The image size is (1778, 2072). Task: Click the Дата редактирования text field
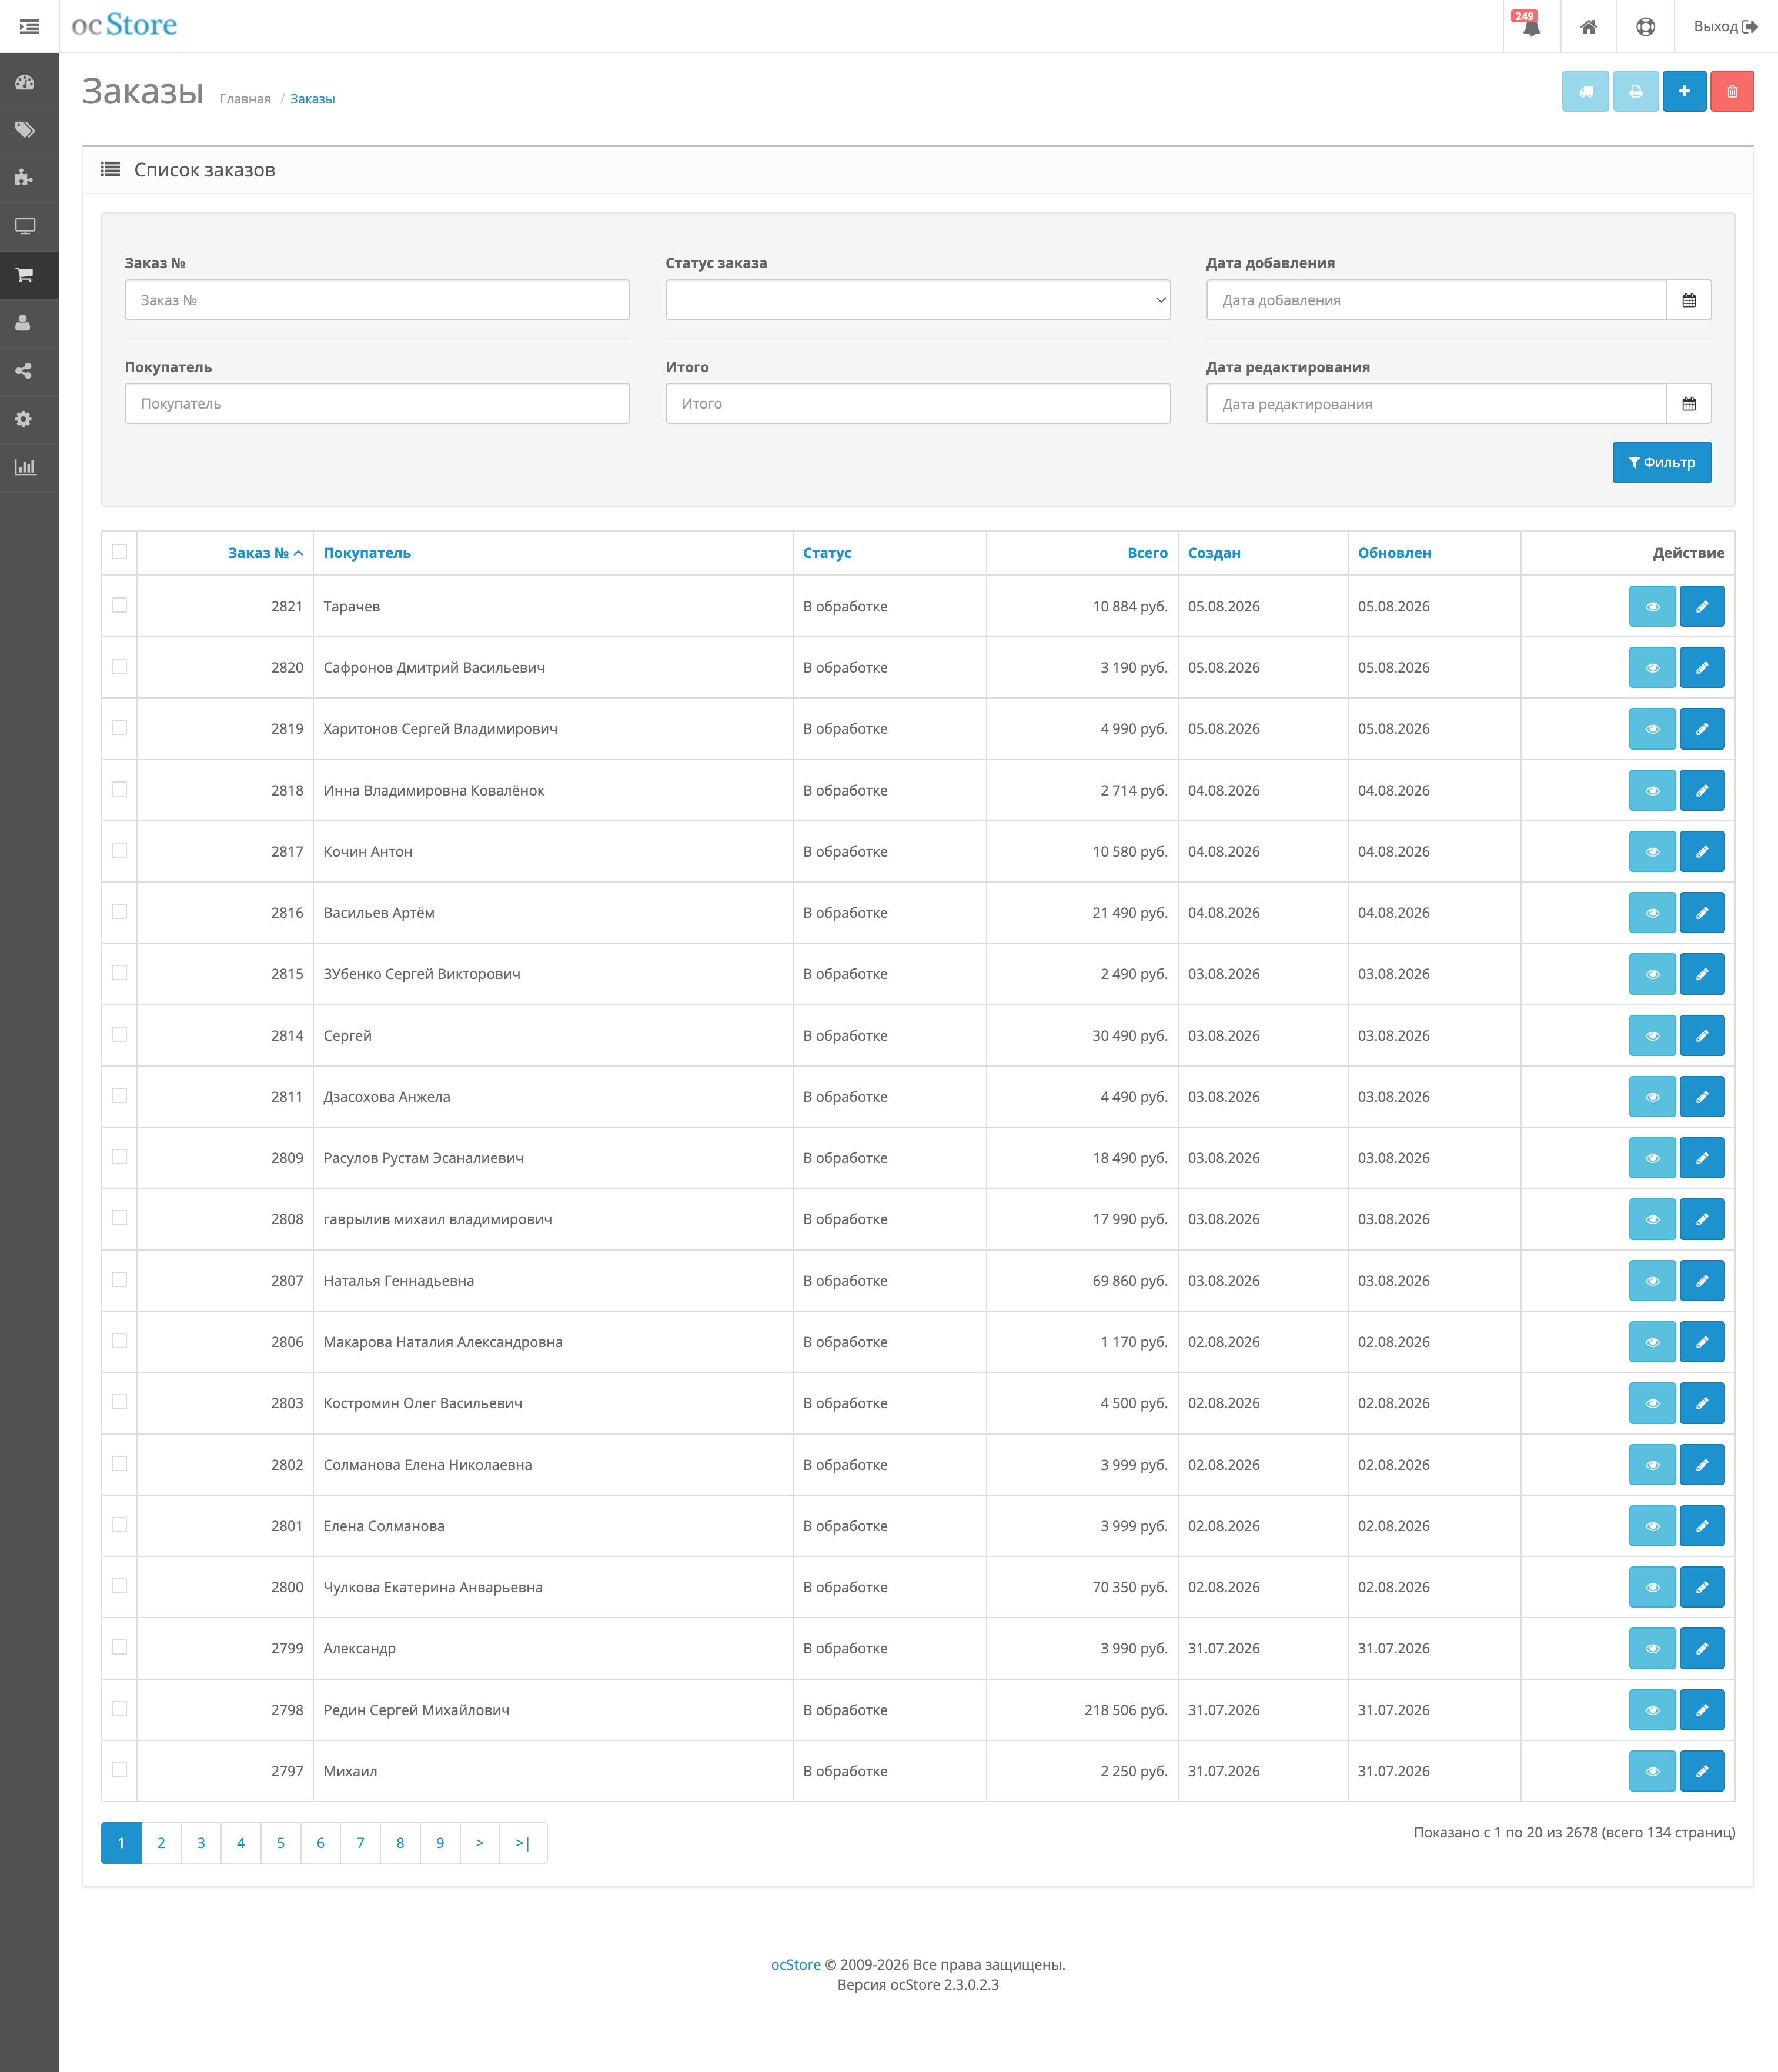(x=1436, y=404)
